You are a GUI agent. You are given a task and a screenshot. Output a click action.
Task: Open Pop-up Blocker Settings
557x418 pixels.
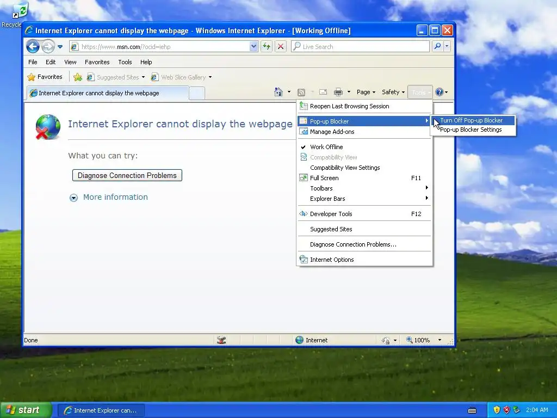[x=473, y=130]
